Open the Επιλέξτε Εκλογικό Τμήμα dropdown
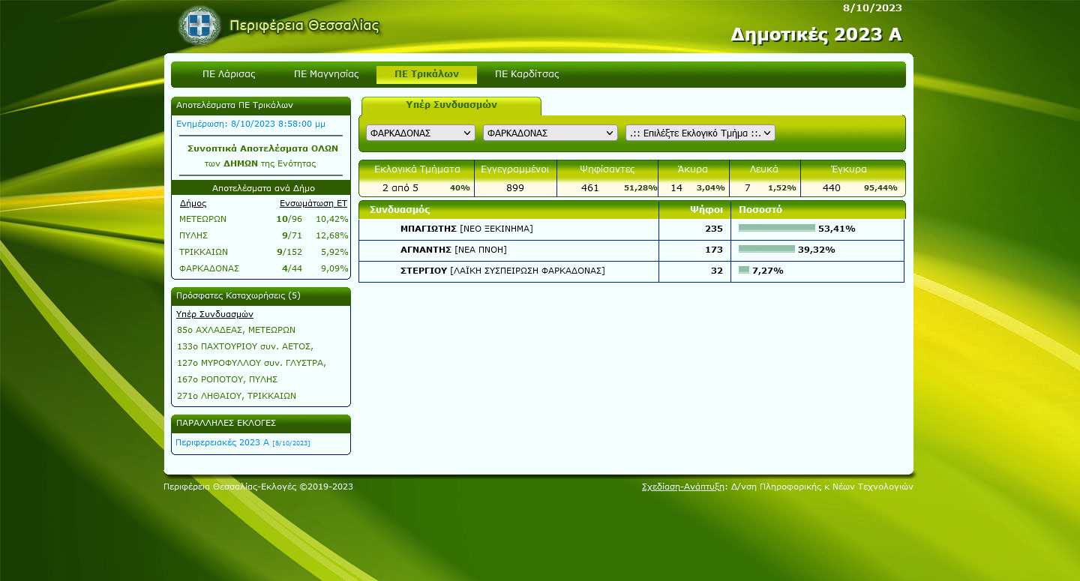1080x581 pixels. 700,133
